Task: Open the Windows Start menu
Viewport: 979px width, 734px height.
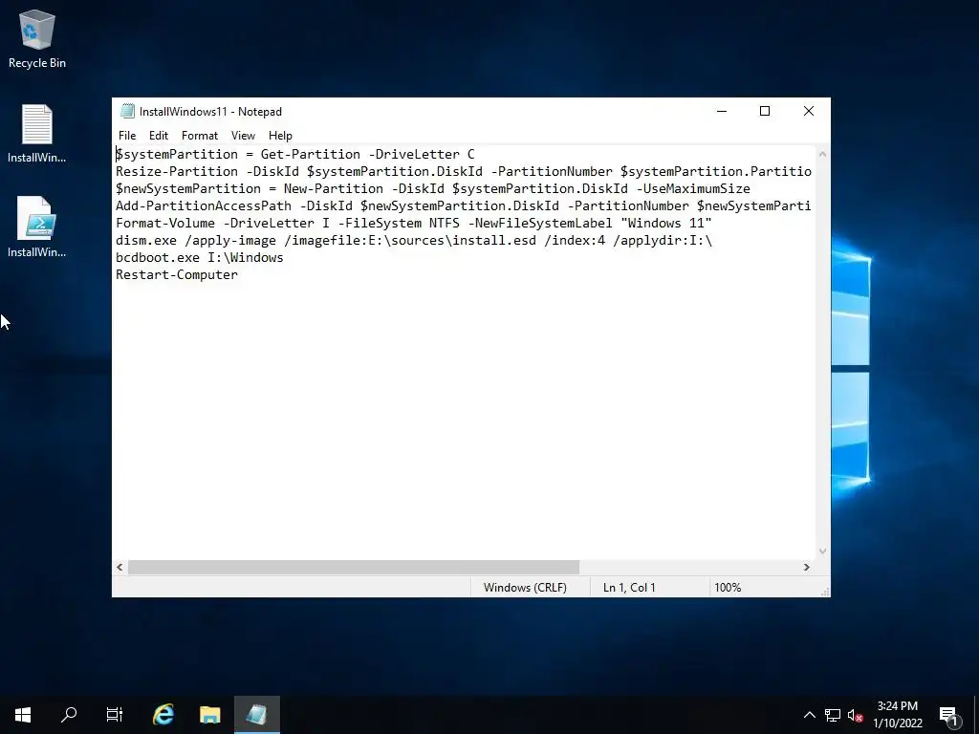Action: 23,715
